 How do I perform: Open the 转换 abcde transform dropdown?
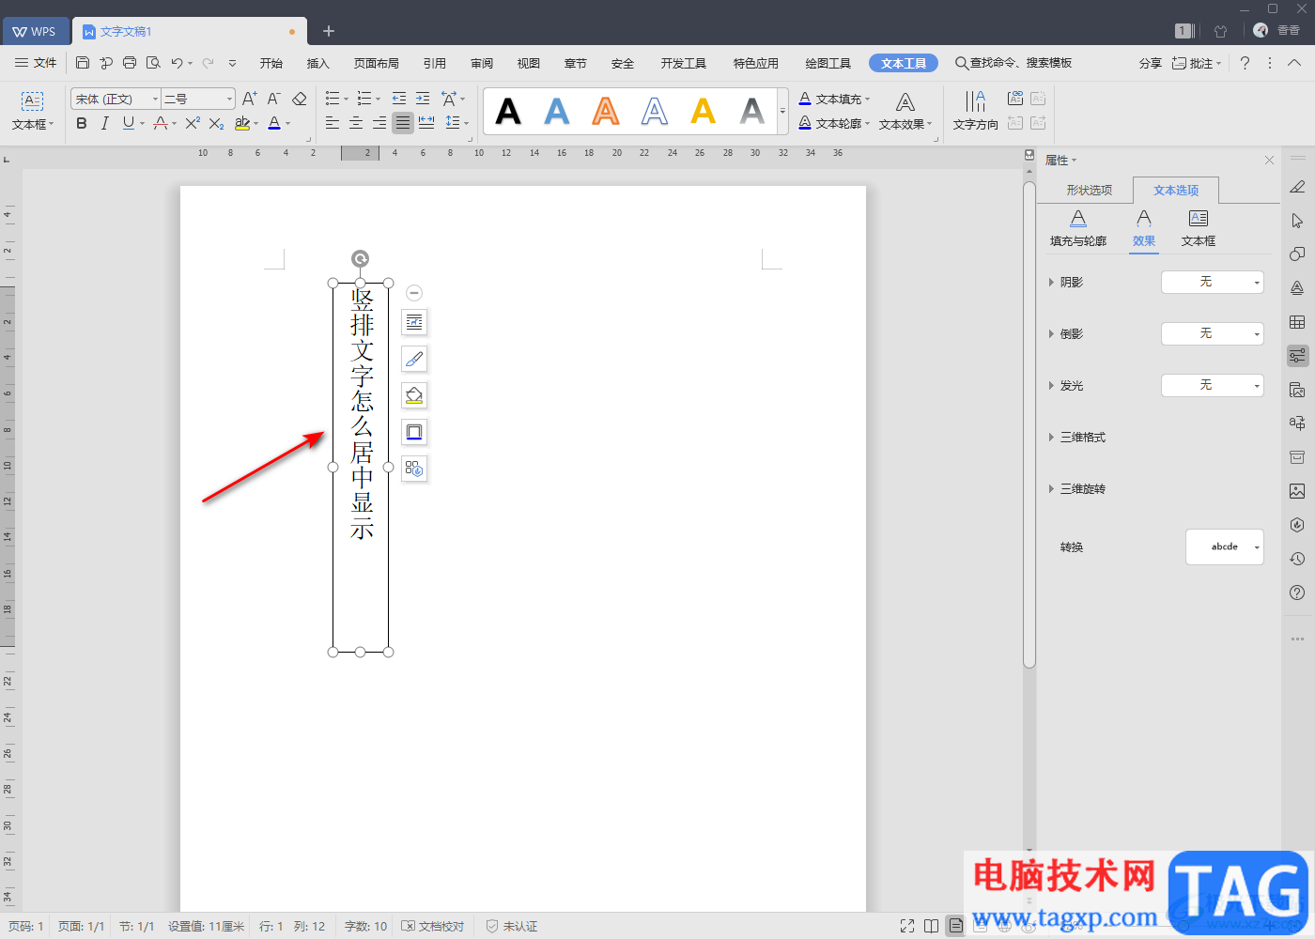pyautogui.click(x=1225, y=546)
